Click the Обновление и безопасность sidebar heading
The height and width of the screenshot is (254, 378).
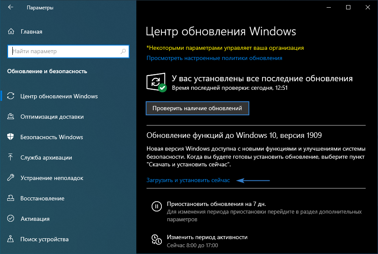tap(47, 71)
